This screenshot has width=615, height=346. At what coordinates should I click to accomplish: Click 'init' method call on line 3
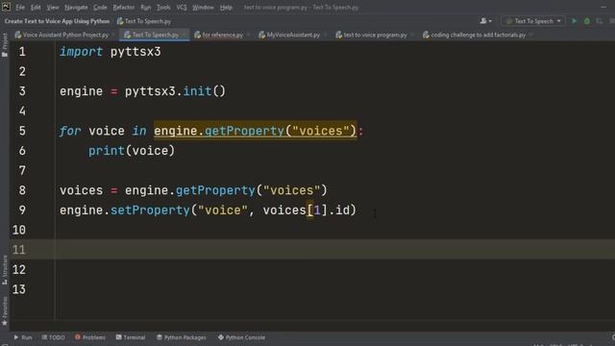click(x=197, y=91)
